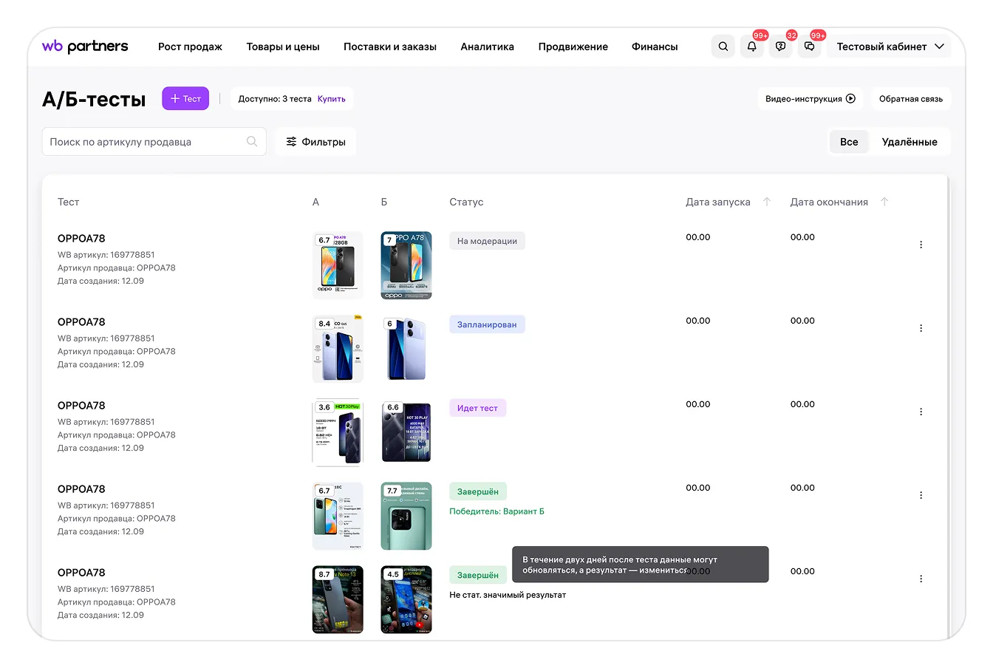Screen dimensions: 993x668
Task: Open the Аналитика menu
Action: [x=487, y=47]
